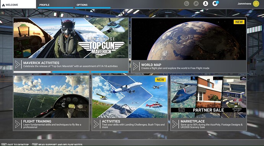264x146 pixels.
Task: Select third carousel slide indicator bar
Action: 109,72
